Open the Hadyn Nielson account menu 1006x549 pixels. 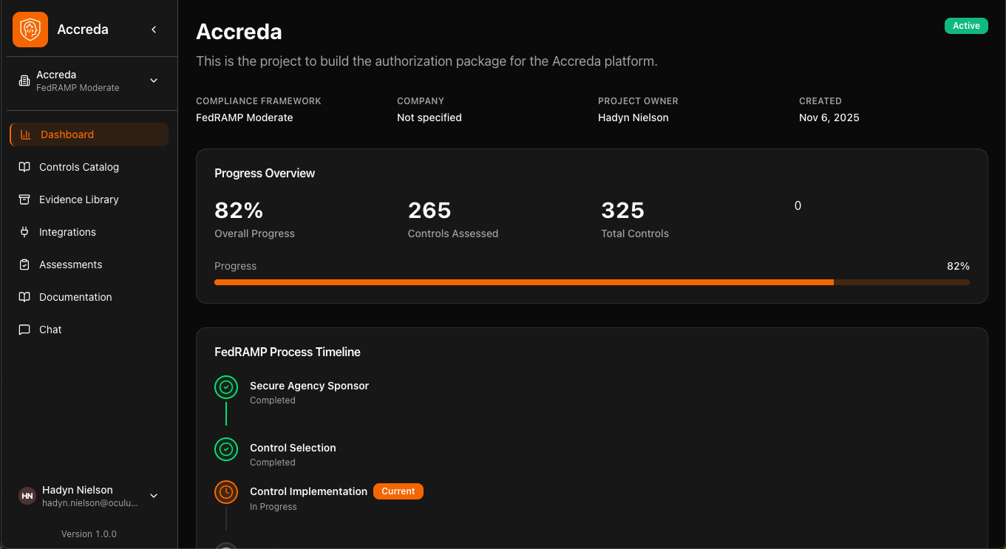pyautogui.click(x=153, y=496)
